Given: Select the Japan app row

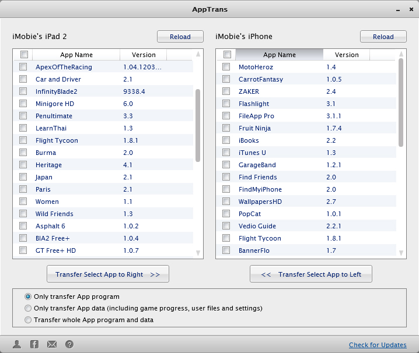Looking at the screenshot, I should click(x=103, y=177).
